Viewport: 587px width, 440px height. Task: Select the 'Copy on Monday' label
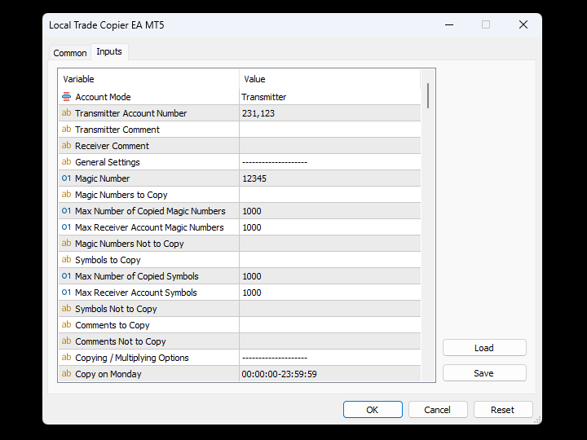[x=108, y=374]
